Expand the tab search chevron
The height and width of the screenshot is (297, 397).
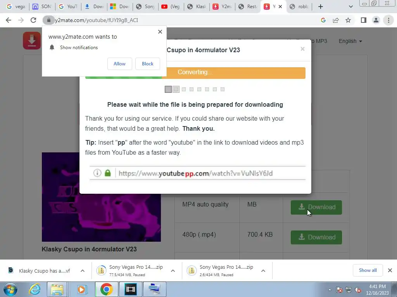350,7
